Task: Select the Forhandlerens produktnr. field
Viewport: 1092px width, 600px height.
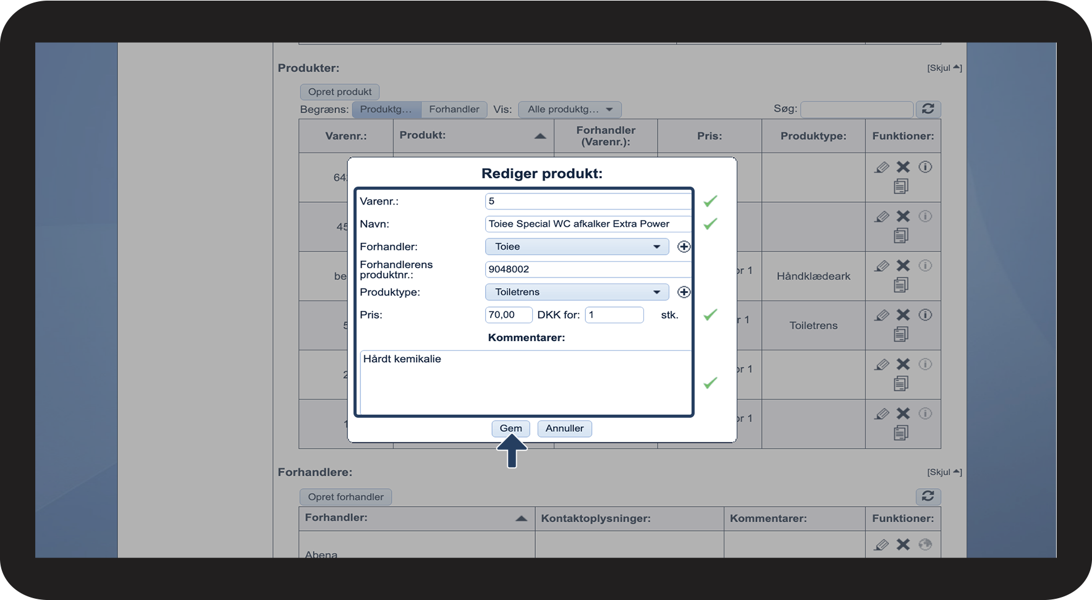Action: point(588,269)
